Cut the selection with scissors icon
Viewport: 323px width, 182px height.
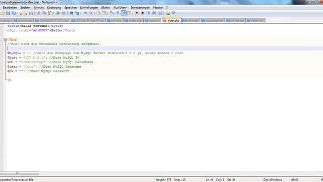coord(38,13)
